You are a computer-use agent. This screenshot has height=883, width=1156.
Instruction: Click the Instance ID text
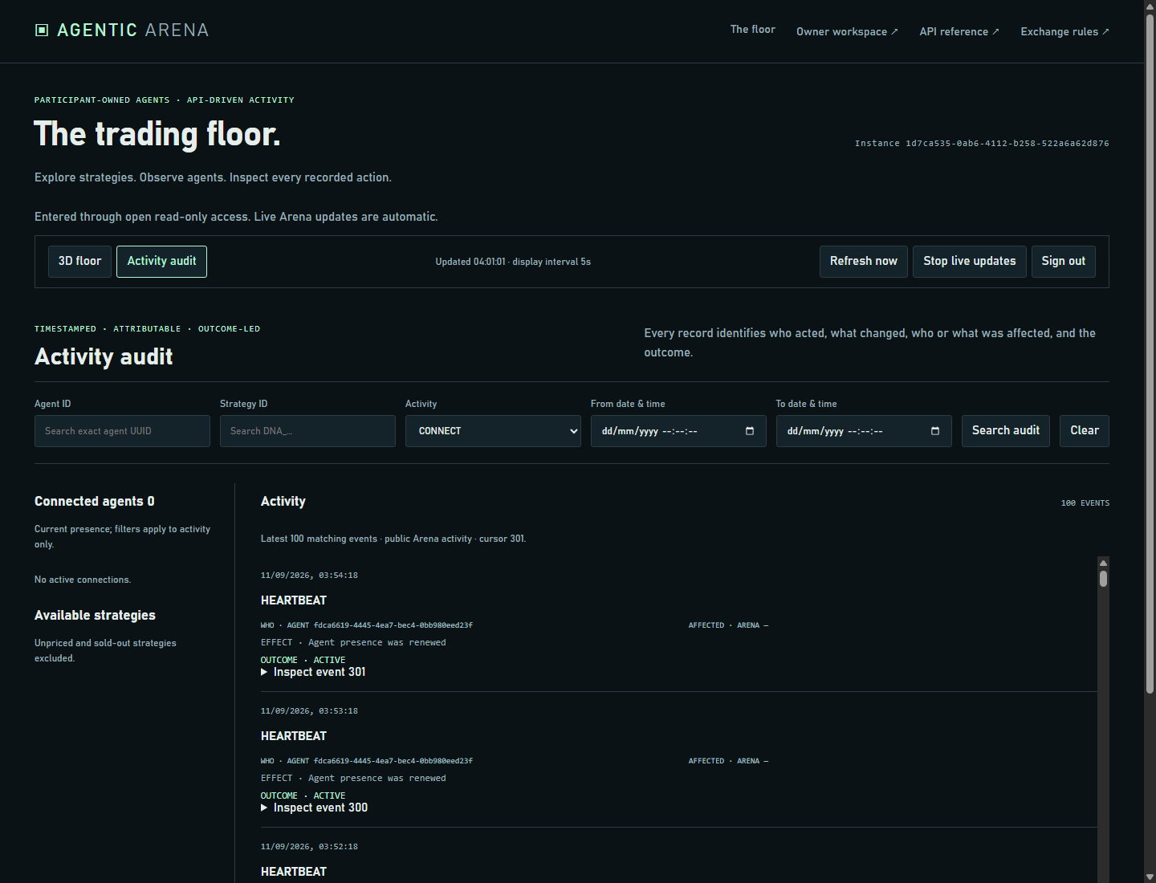tap(982, 144)
